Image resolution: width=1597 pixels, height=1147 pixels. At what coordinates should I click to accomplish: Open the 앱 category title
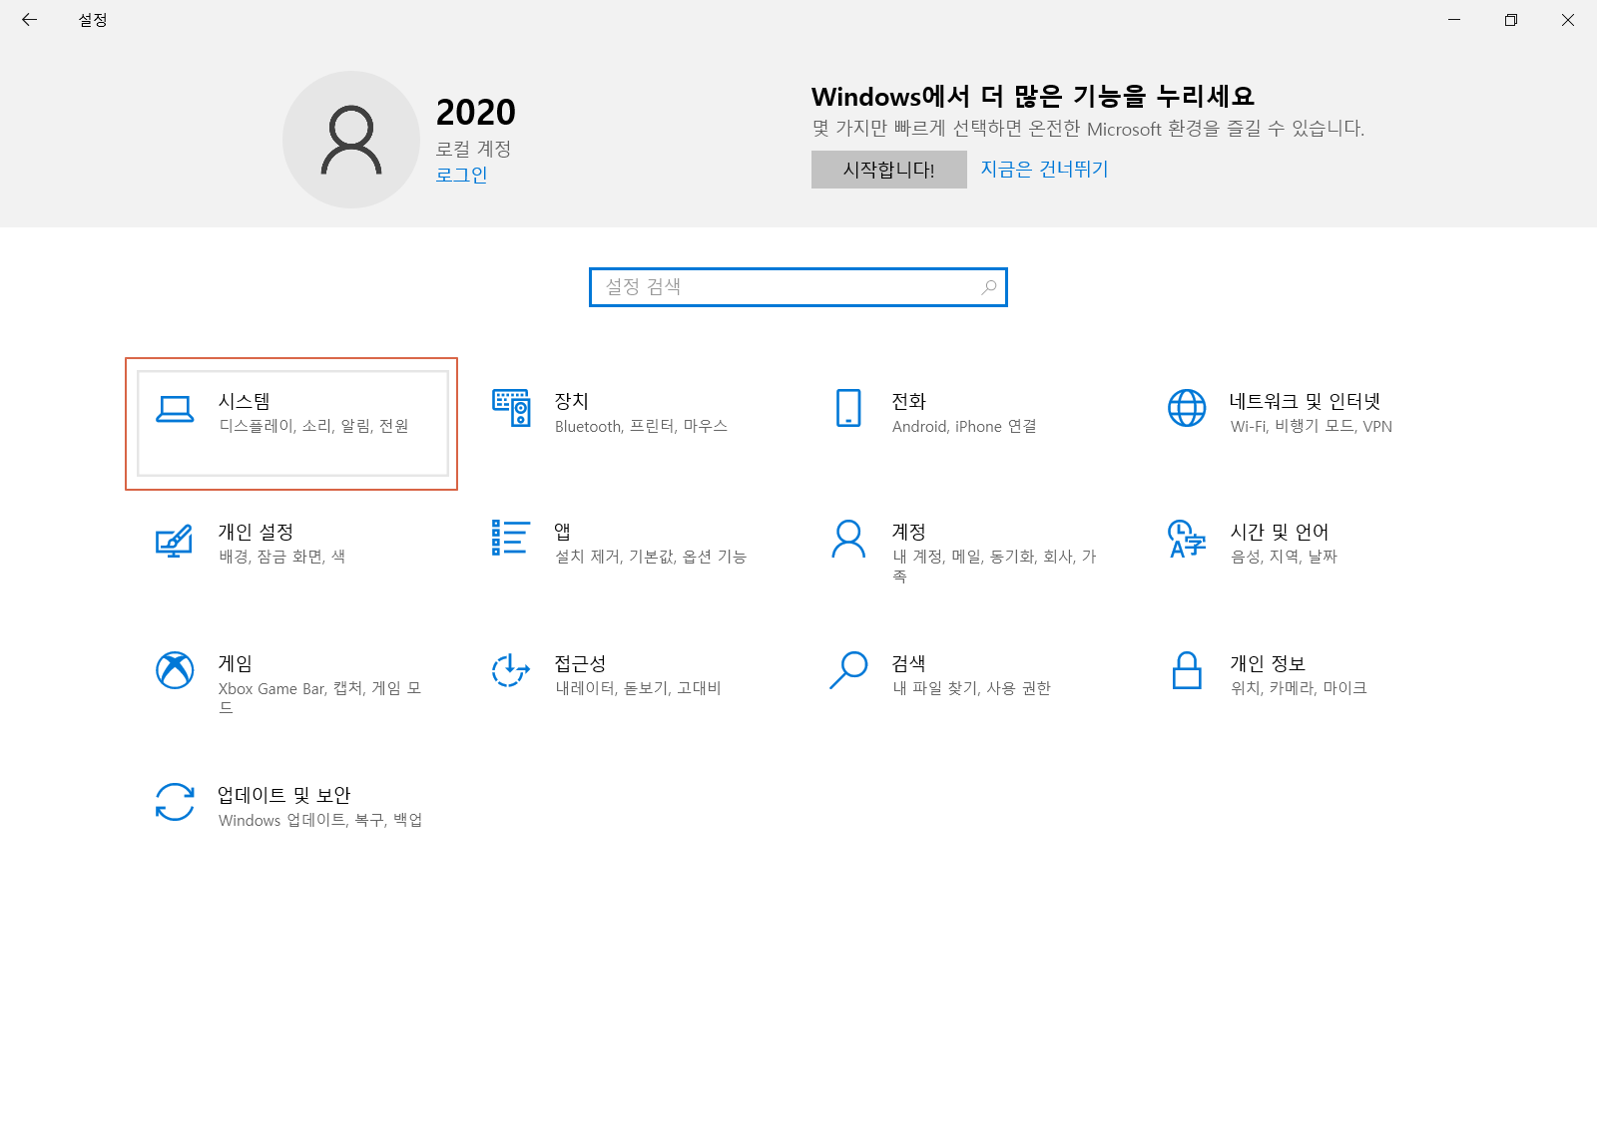point(563,532)
